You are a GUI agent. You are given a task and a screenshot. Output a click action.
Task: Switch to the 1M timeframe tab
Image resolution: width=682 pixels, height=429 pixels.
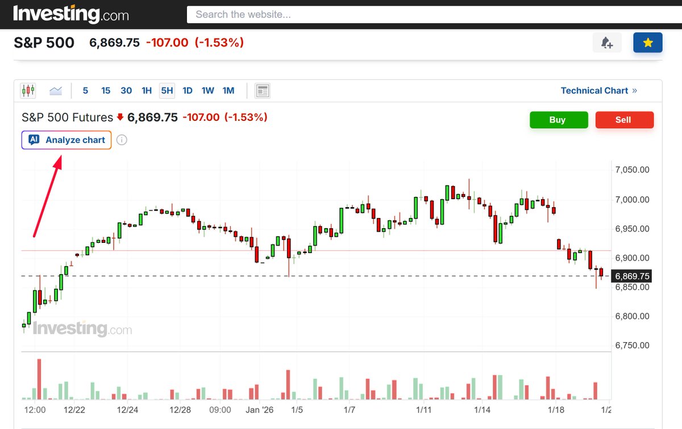[x=228, y=90]
